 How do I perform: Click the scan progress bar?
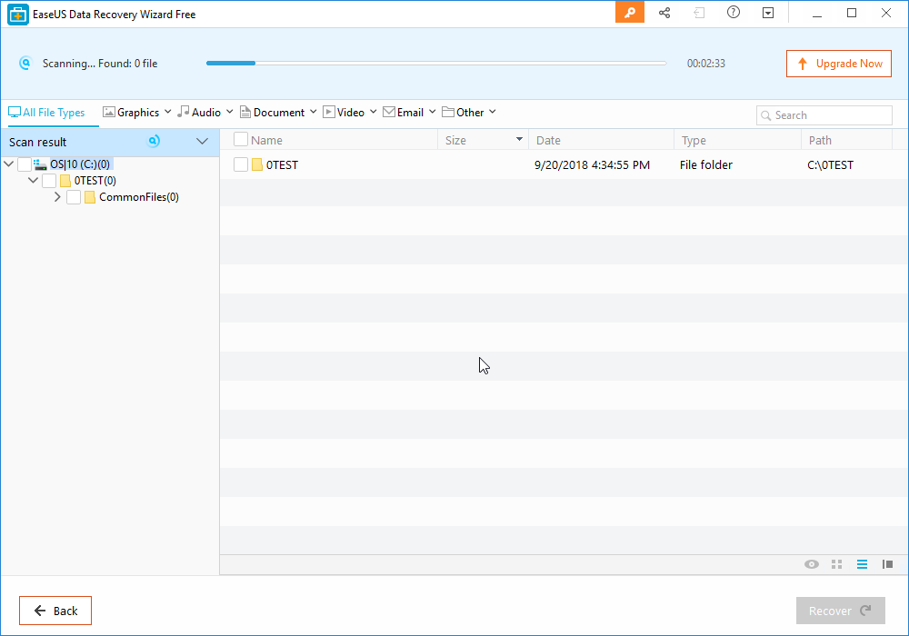pos(436,63)
